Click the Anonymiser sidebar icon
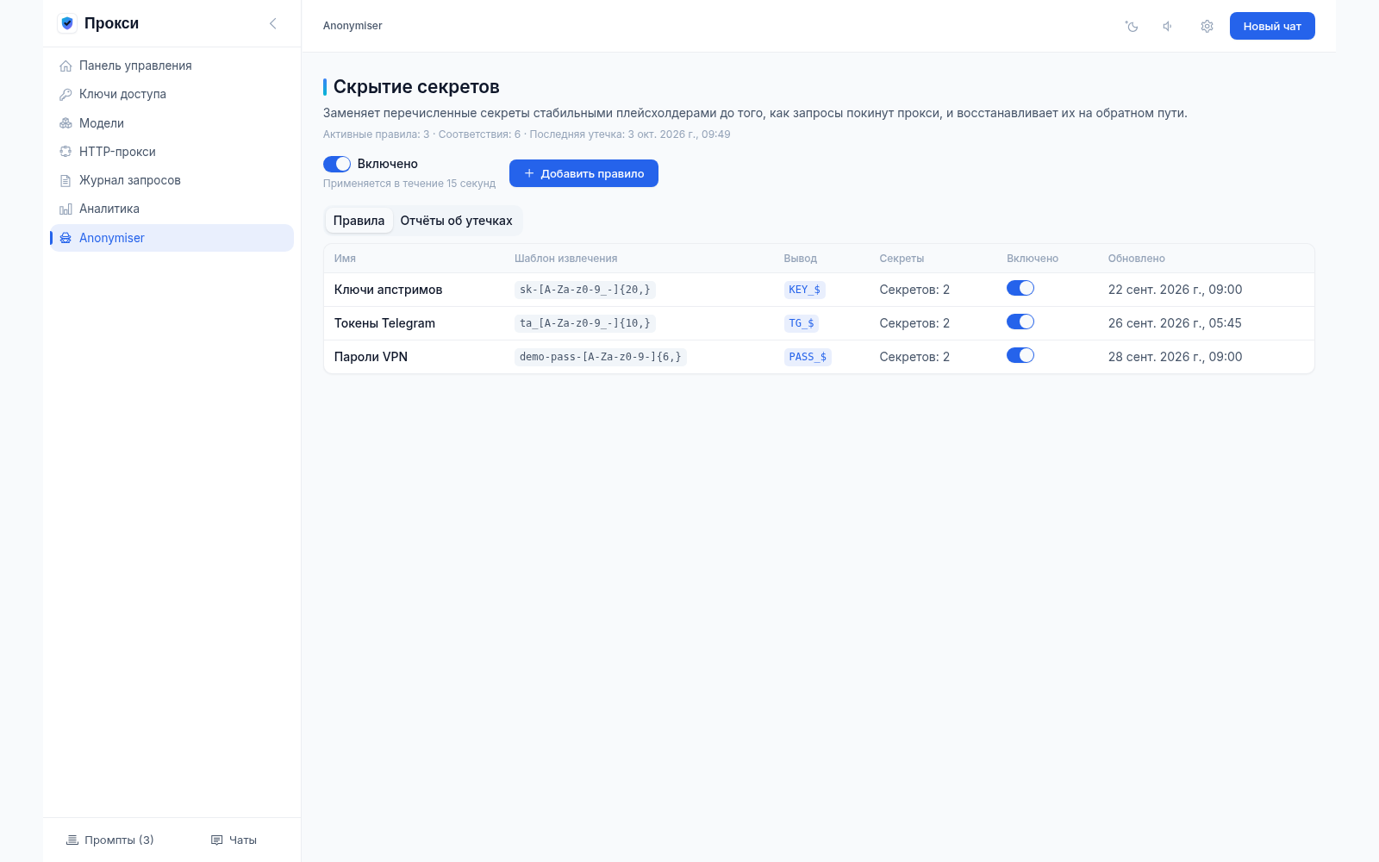Image resolution: width=1379 pixels, height=862 pixels. (66, 238)
